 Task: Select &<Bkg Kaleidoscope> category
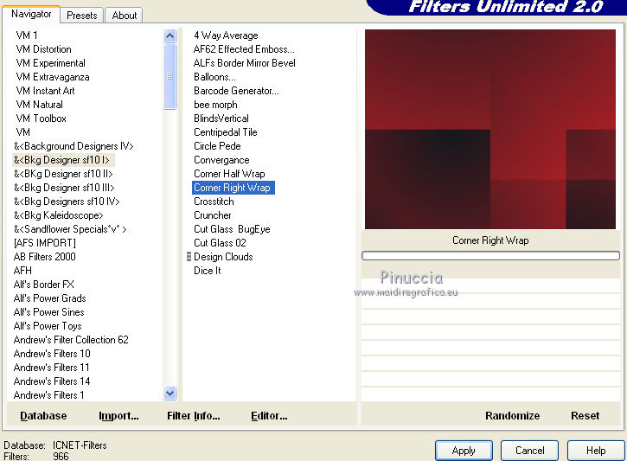click(59, 215)
